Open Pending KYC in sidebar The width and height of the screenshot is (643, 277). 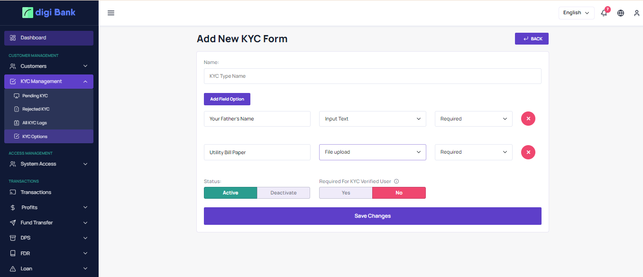point(35,96)
